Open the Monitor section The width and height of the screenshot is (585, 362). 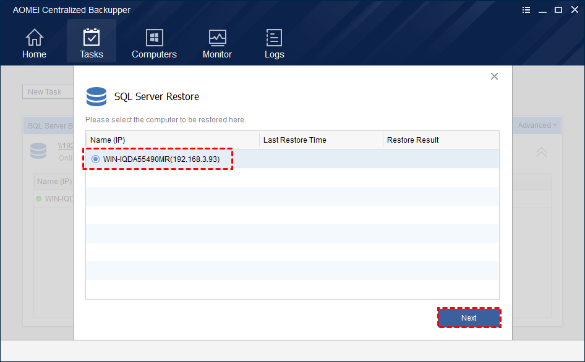pos(217,44)
